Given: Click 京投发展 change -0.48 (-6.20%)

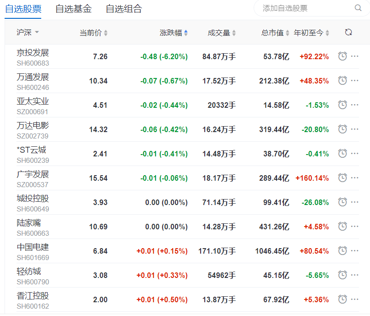Looking at the screenshot, I should (x=164, y=56).
